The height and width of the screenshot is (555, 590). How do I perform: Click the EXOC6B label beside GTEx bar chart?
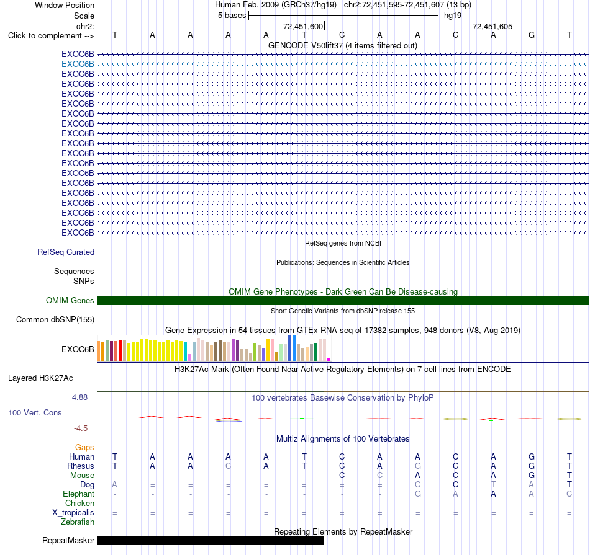pyautogui.click(x=78, y=350)
